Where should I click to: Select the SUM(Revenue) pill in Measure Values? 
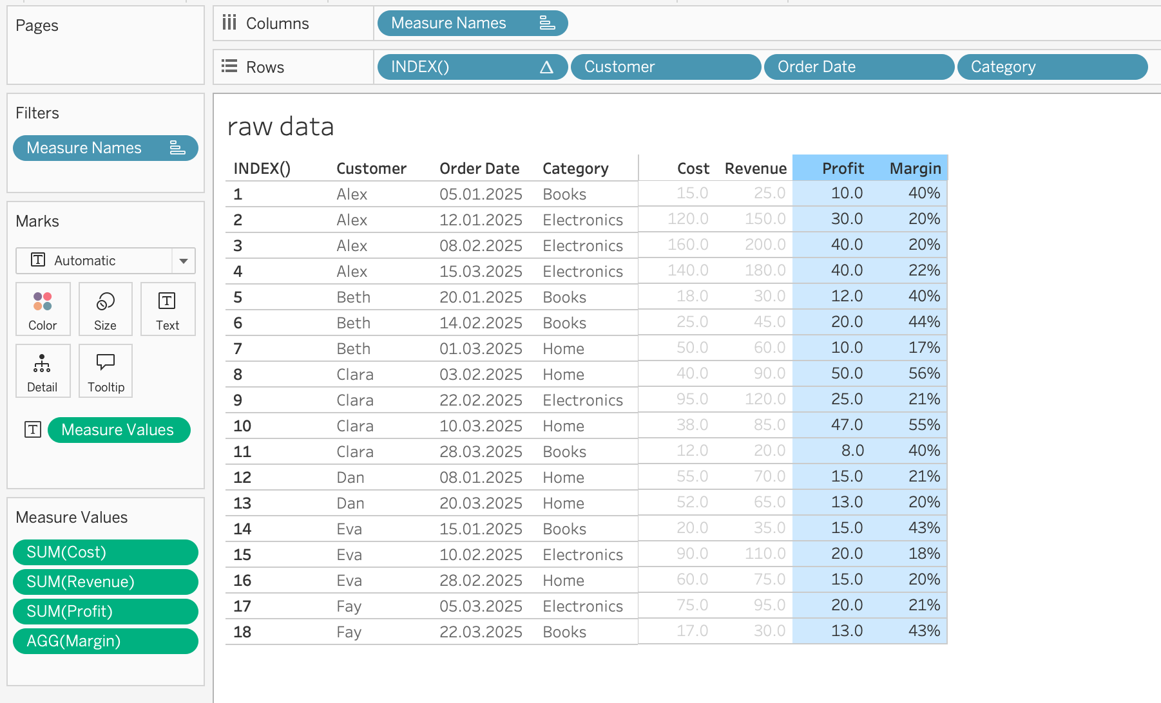pos(105,582)
